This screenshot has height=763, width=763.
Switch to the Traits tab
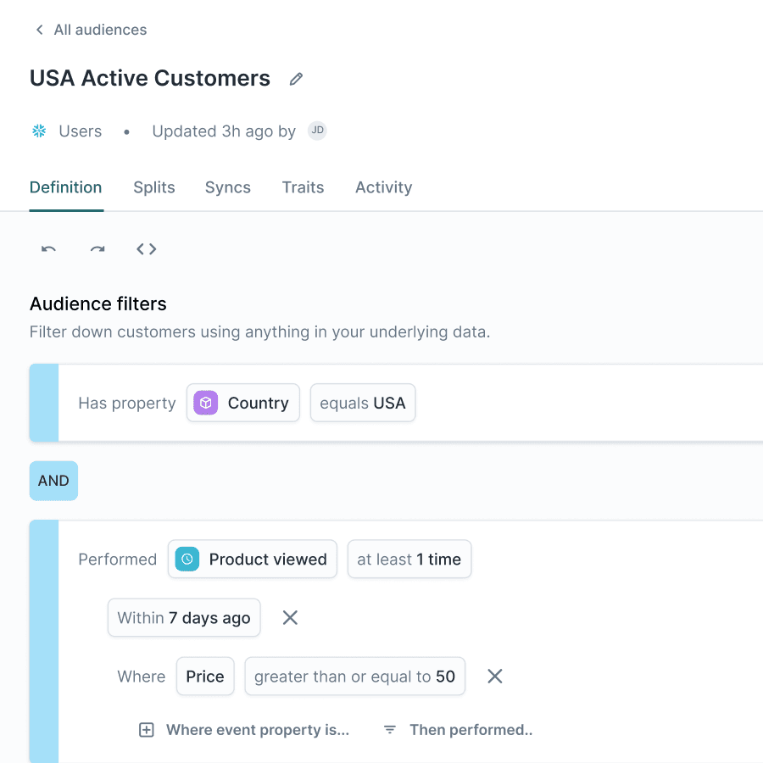[x=303, y=187]
